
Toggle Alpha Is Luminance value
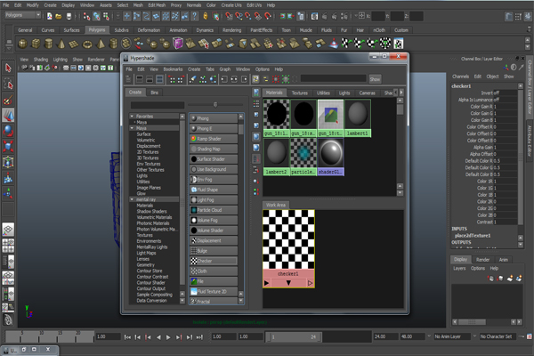tap(506, 100)
